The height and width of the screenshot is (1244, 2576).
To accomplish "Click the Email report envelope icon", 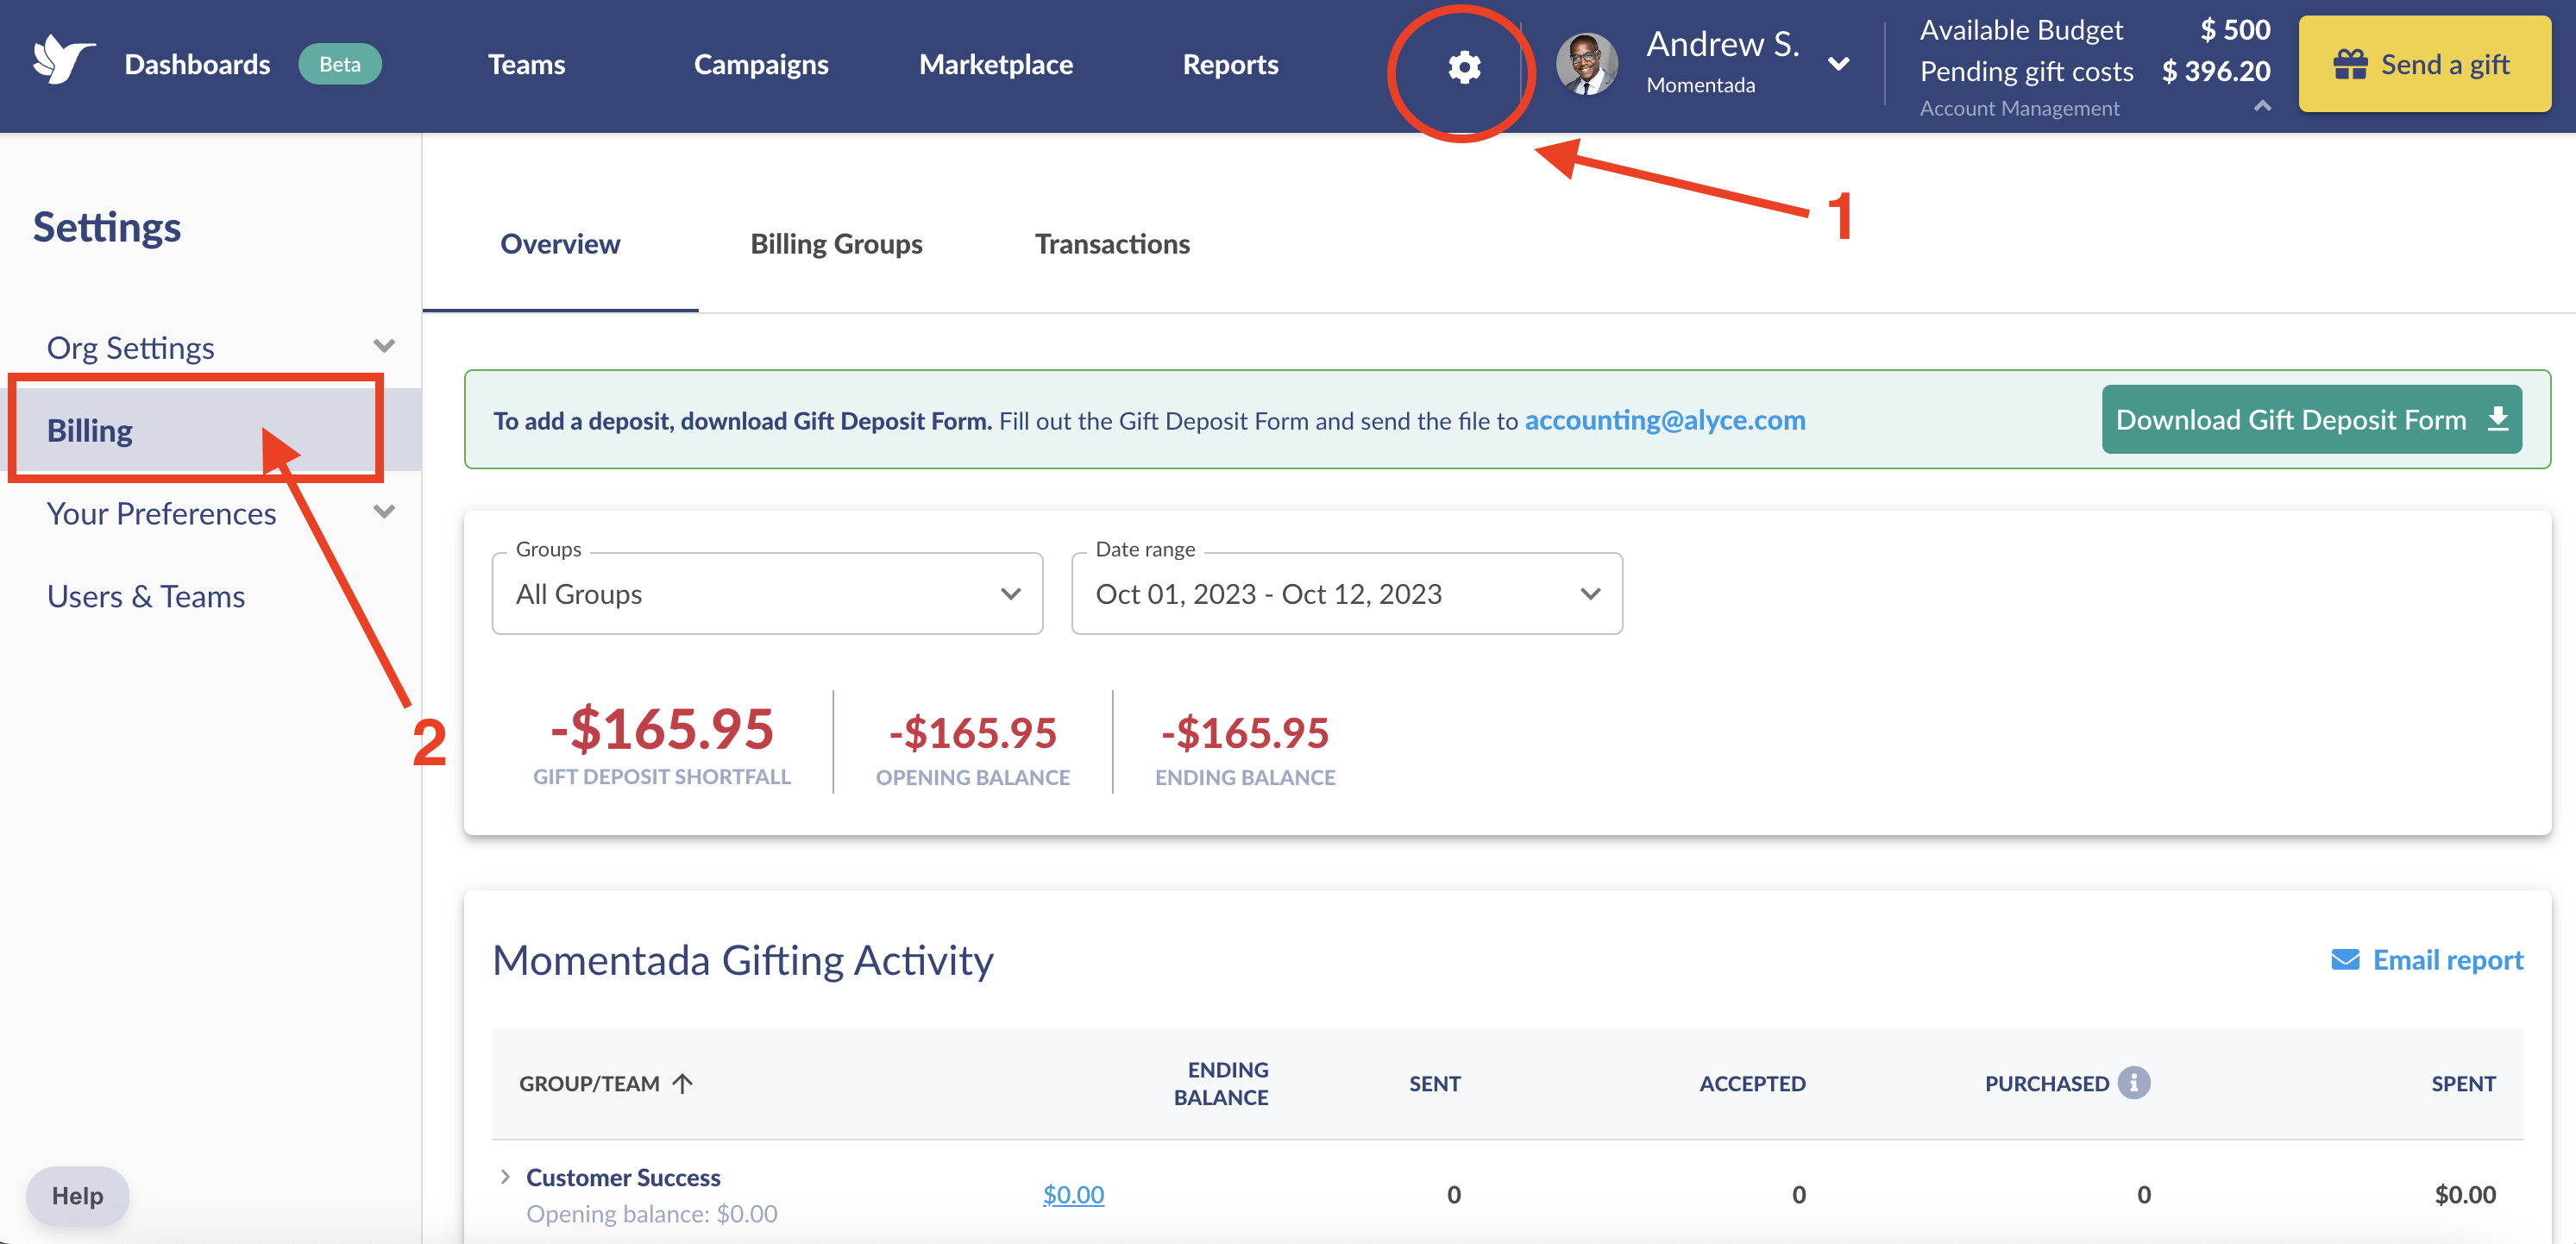I will [2345, 960].
